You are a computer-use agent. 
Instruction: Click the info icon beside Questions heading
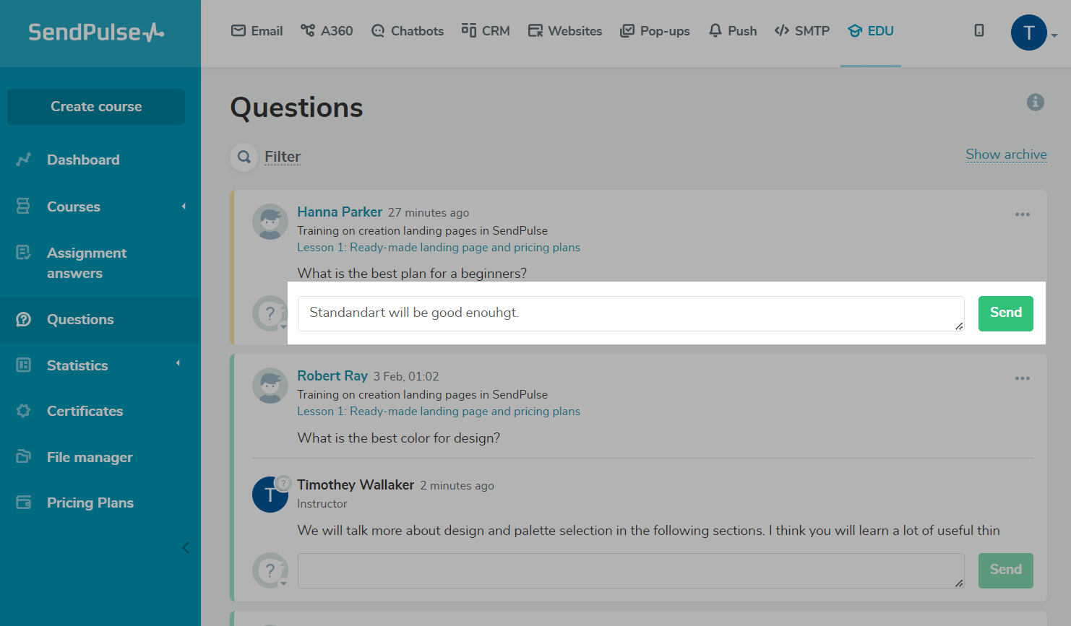tap(1035, 103)
